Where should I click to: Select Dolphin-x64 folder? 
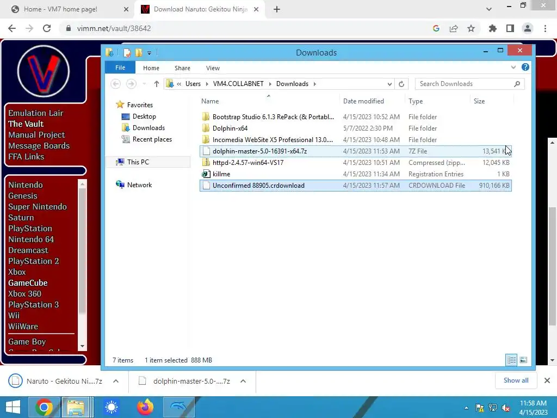pos(356,128)
